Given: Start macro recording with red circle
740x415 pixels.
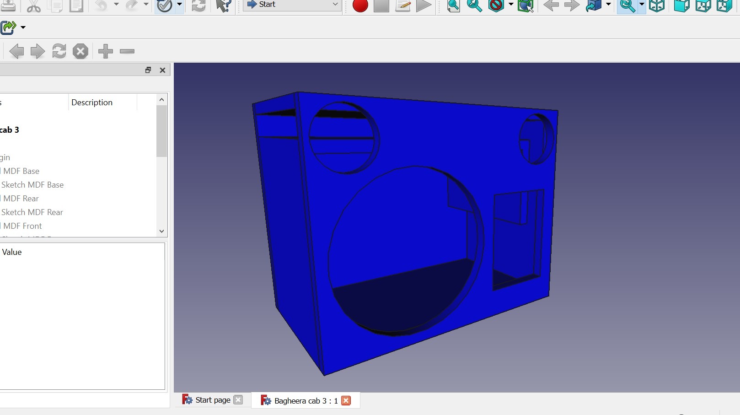Looking at the screenshot, I should click(360, 6).
